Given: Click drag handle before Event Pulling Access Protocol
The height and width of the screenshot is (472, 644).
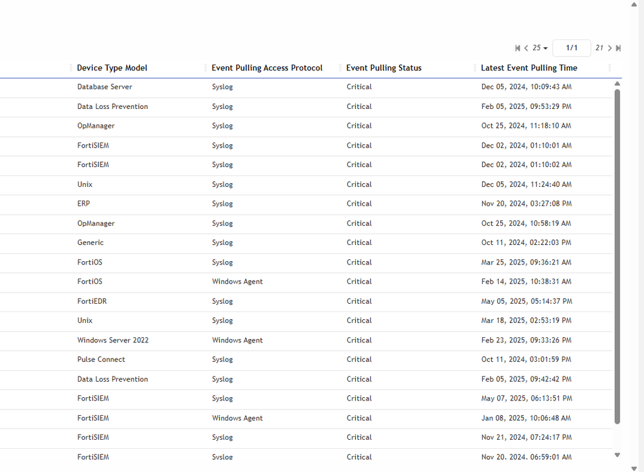Looking at the screenshot, I should (x=206, y=68).
